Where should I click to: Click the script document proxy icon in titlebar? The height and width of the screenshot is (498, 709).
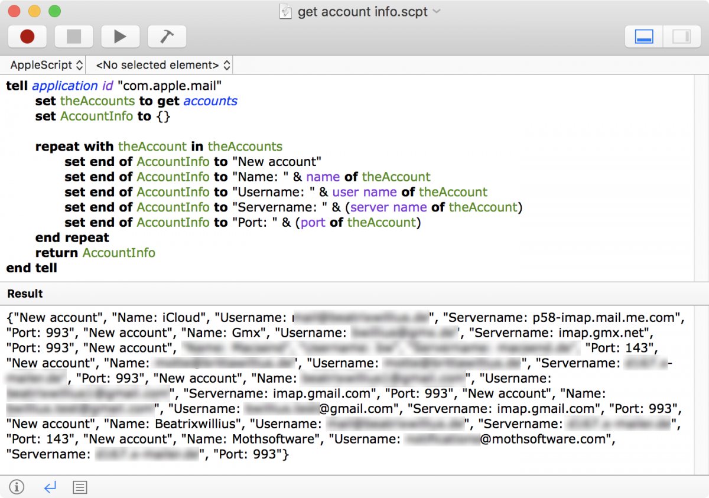pos(285,11)
